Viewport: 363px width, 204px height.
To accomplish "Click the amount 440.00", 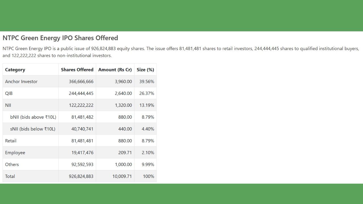I will click(125, 129).
